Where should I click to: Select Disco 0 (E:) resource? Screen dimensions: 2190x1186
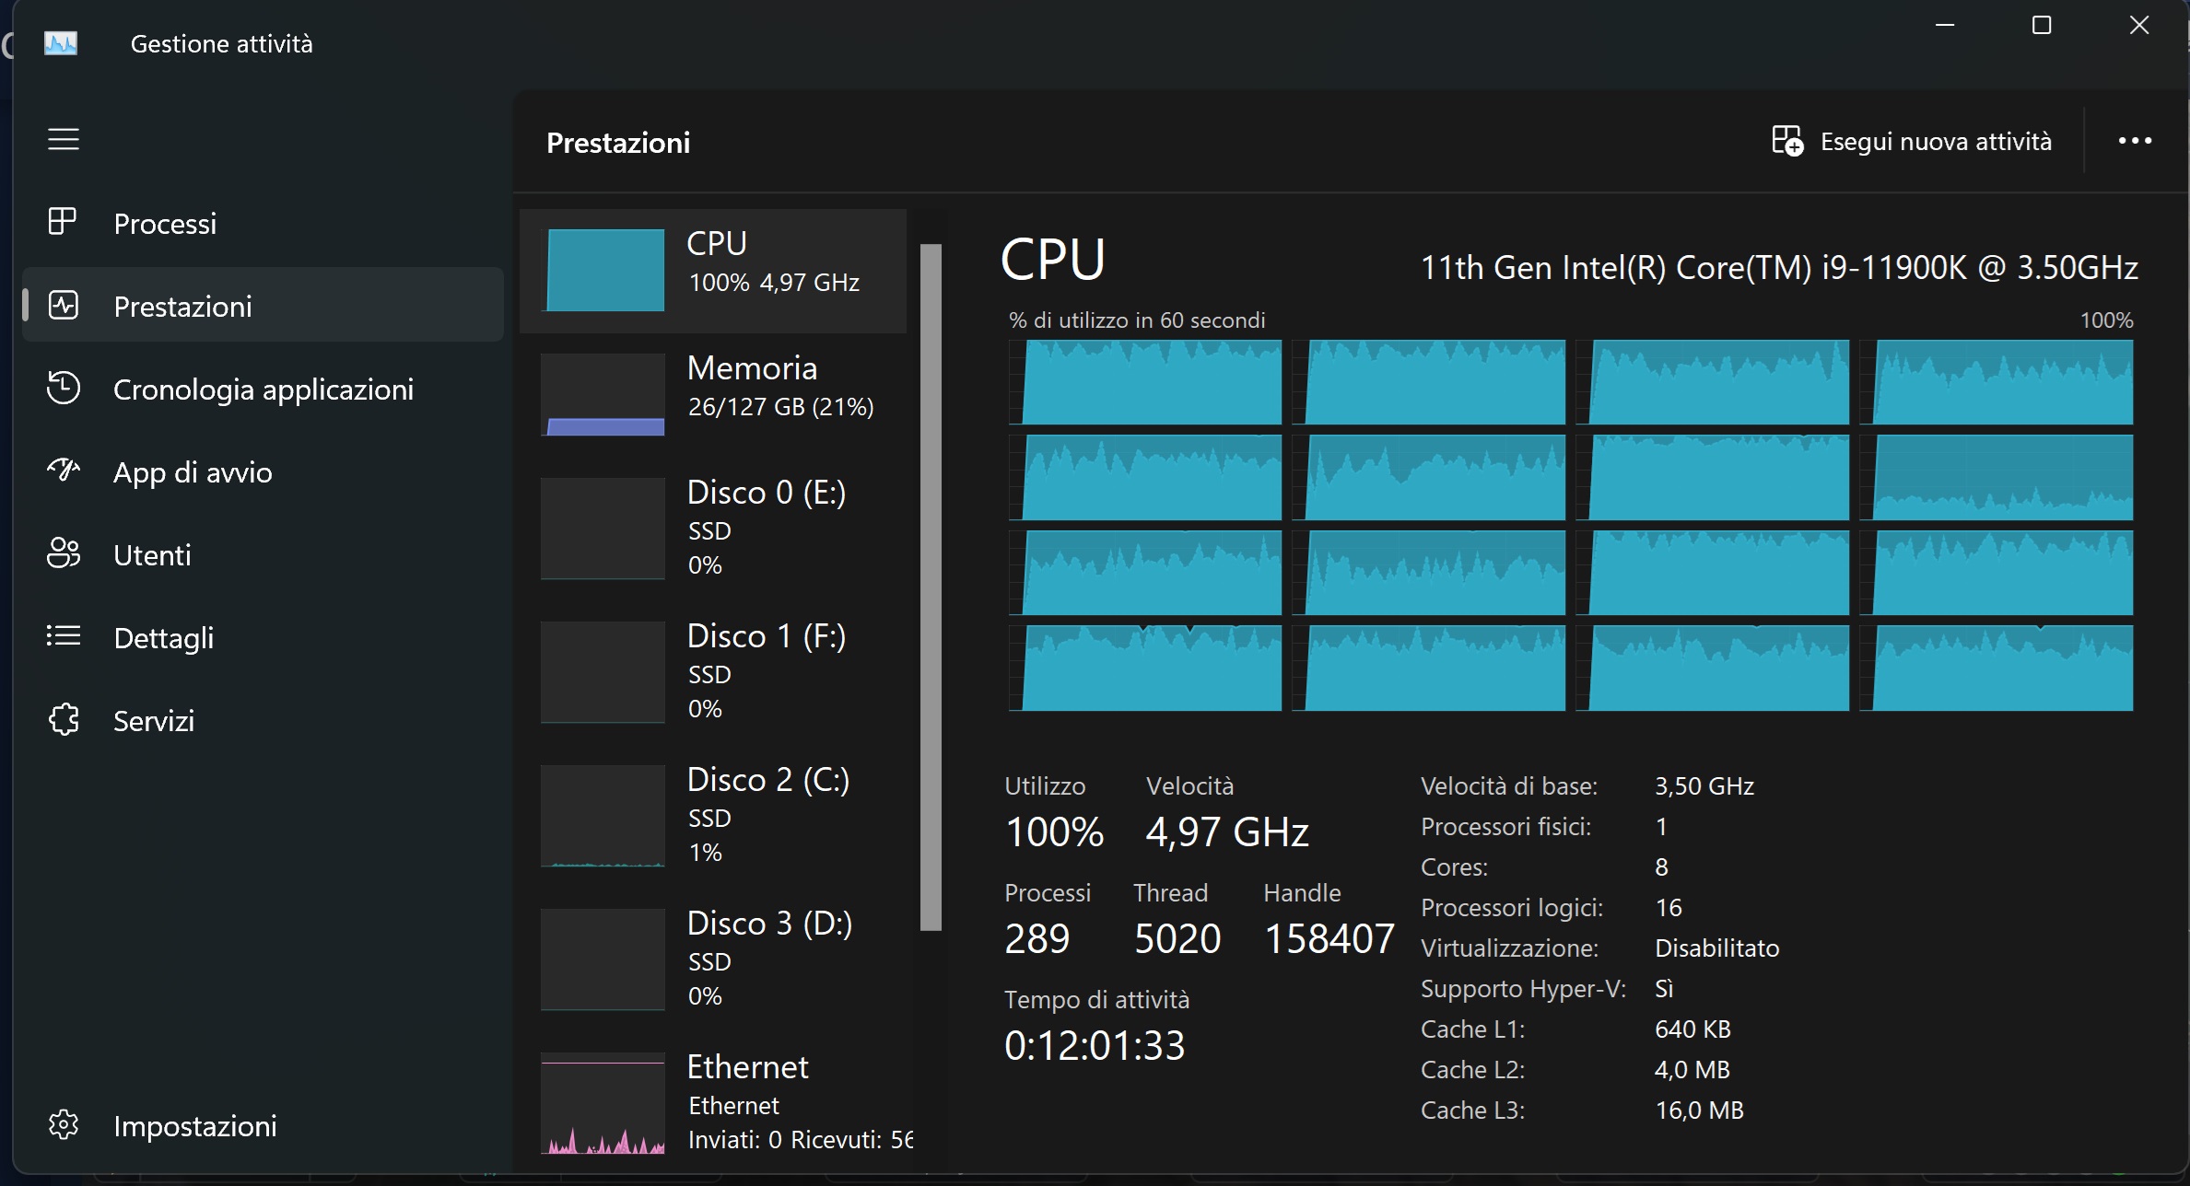[713, 528]
